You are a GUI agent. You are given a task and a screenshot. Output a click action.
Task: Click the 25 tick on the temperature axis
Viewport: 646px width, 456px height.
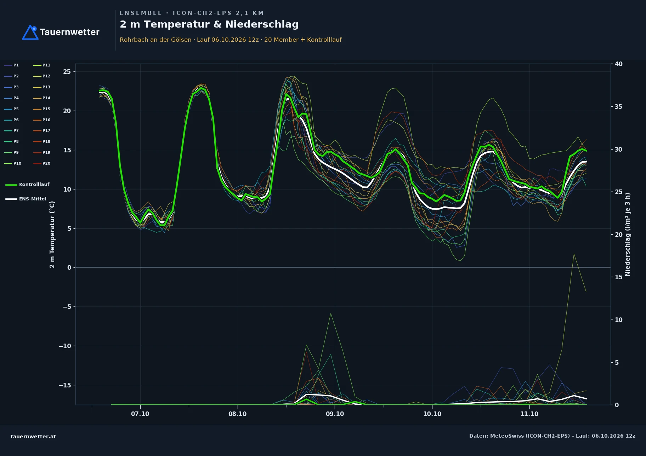[67, 72]
